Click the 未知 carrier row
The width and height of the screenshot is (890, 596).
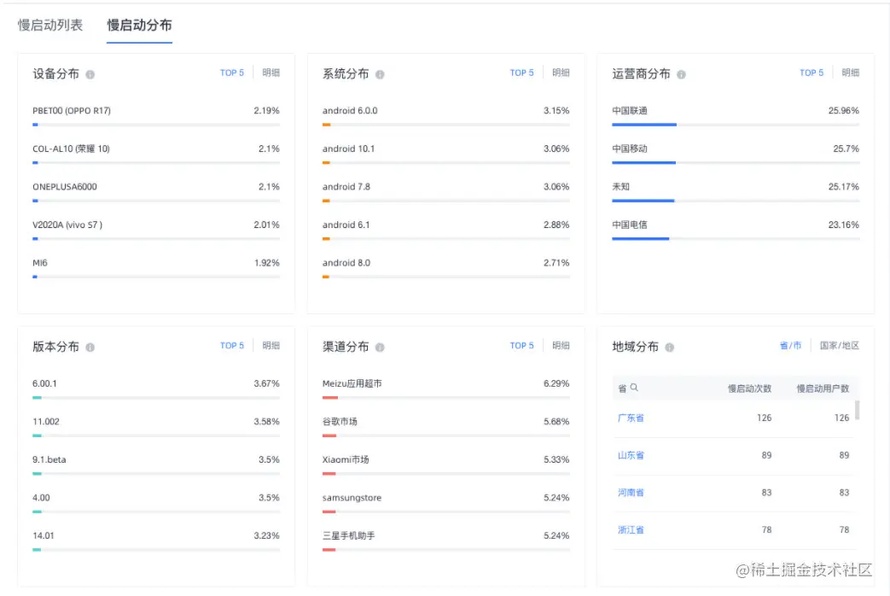coord(736,192)
